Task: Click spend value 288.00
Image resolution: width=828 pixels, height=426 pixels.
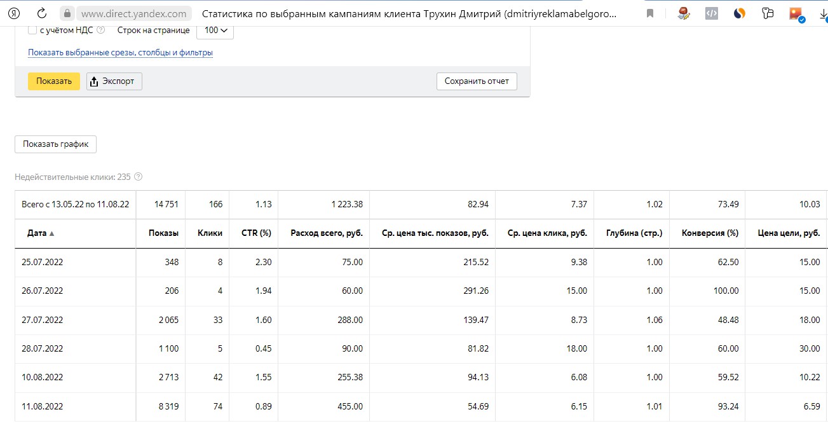Action: coord(350,320)
